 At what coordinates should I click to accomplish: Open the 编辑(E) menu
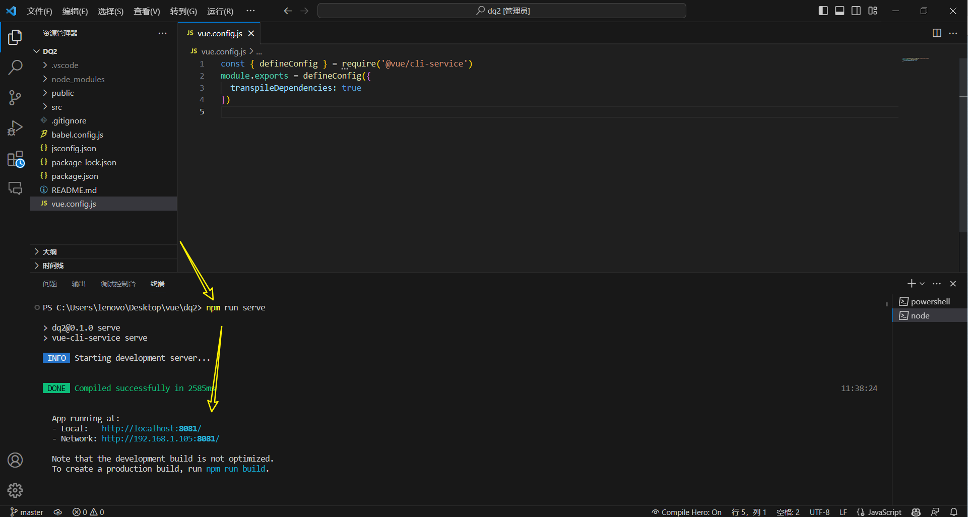pyautogui.click(x=75, y=11)
